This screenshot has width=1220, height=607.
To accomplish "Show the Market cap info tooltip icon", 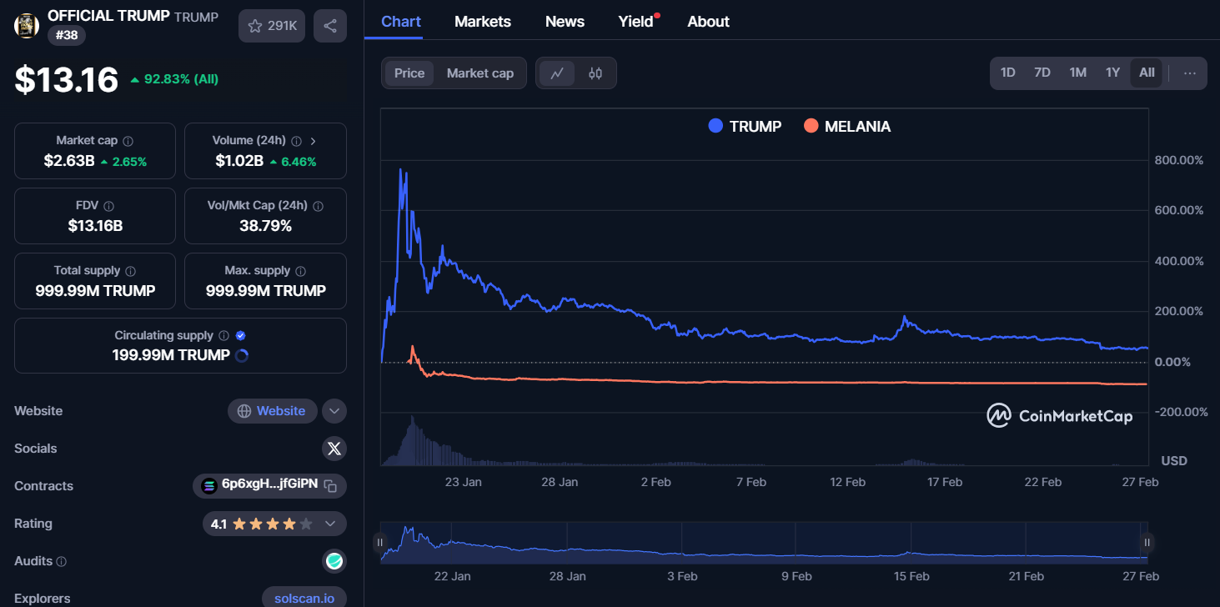I will [x=128, y=141].
